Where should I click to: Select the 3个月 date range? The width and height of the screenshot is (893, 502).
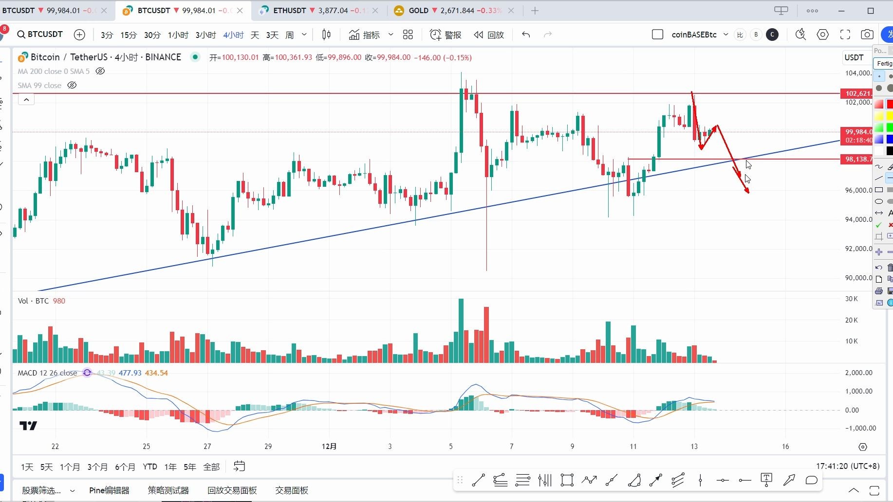coord(97,467)
